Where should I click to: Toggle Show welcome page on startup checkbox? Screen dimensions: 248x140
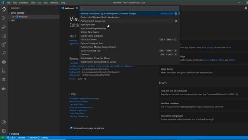point(71,128)
